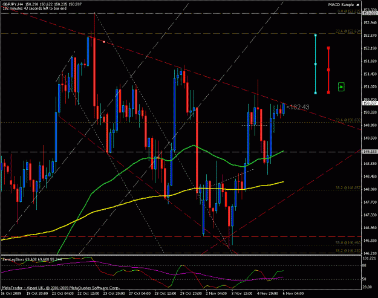This screenshot has width=378, height=298.
Task: Click the 146.960 price scale value
Action: coord(370,228)
